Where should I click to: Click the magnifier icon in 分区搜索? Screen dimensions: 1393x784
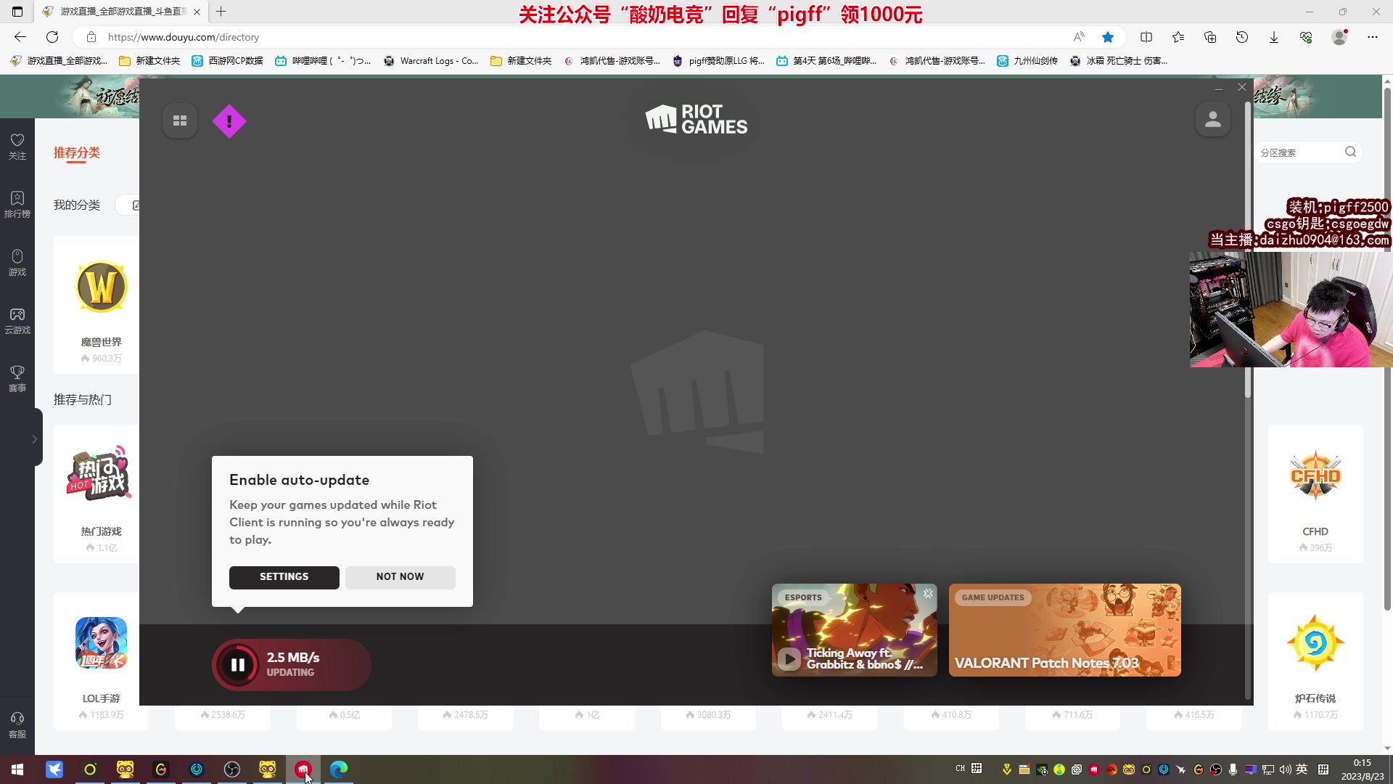(x=1350, y=152)
